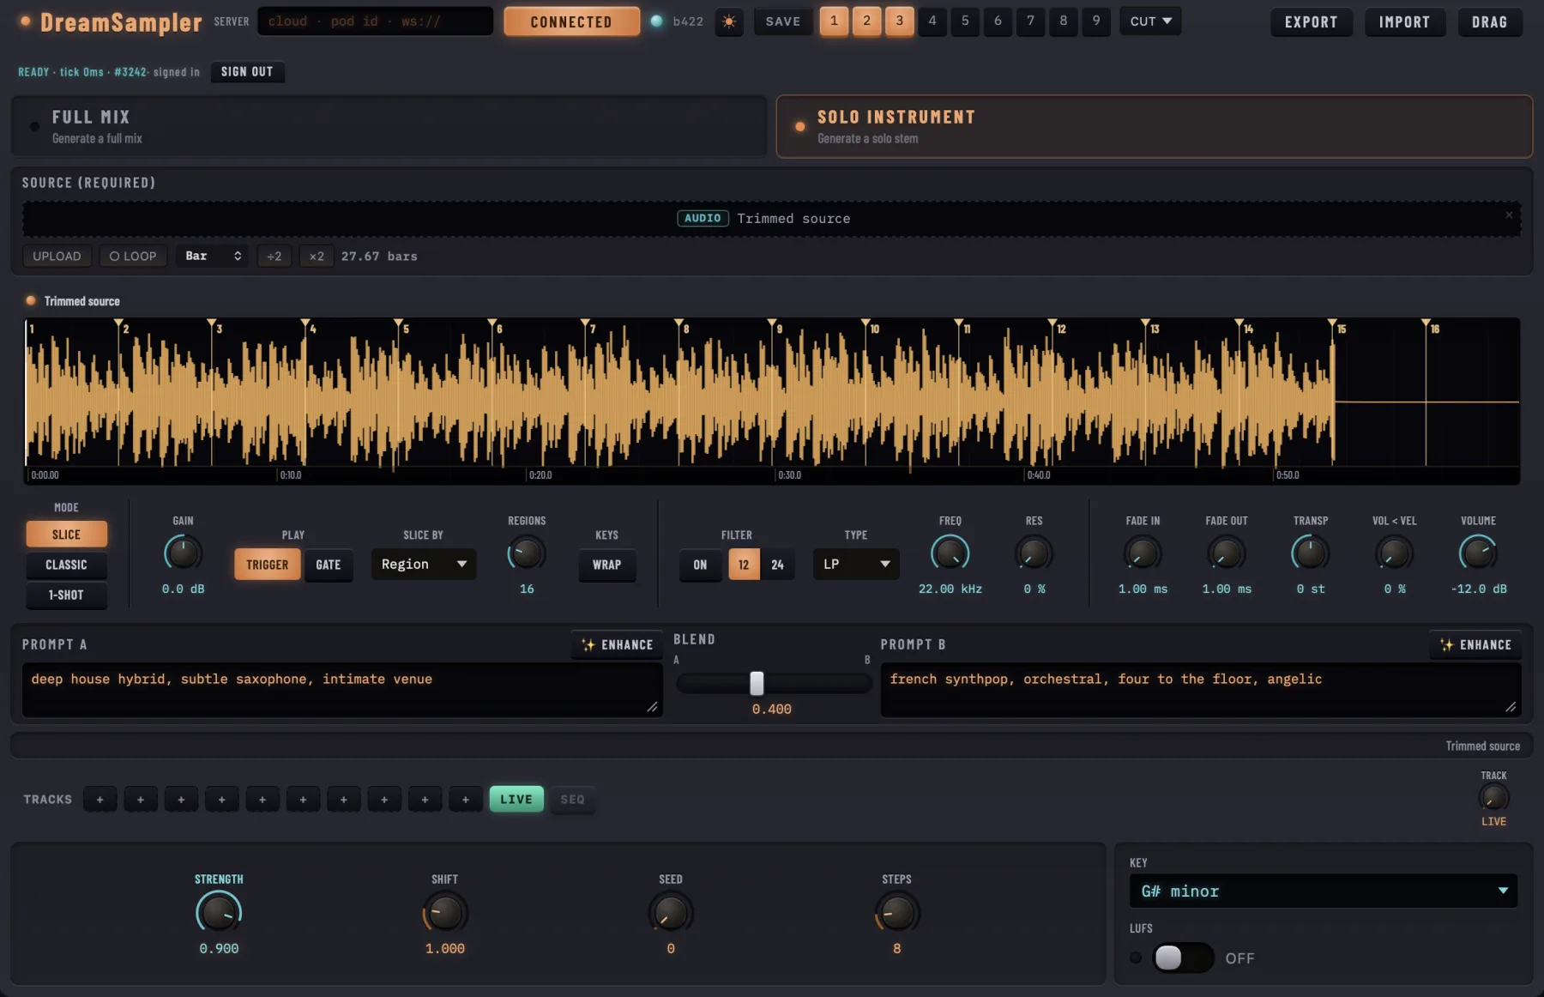Image resolution: width=1544 pixels, height=997 pixels.
Task: Click the RES knob
Action: pyautogui.click(x=1034, y=553)
